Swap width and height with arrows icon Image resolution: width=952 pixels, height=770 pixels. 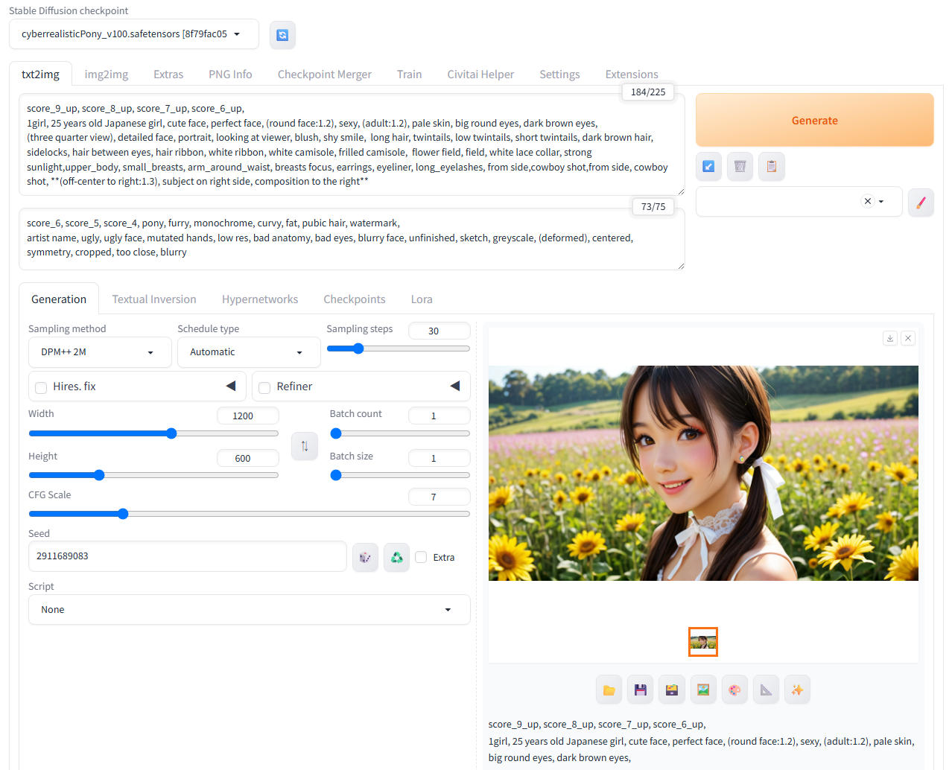pyautogui.click(x=305, y=446)
